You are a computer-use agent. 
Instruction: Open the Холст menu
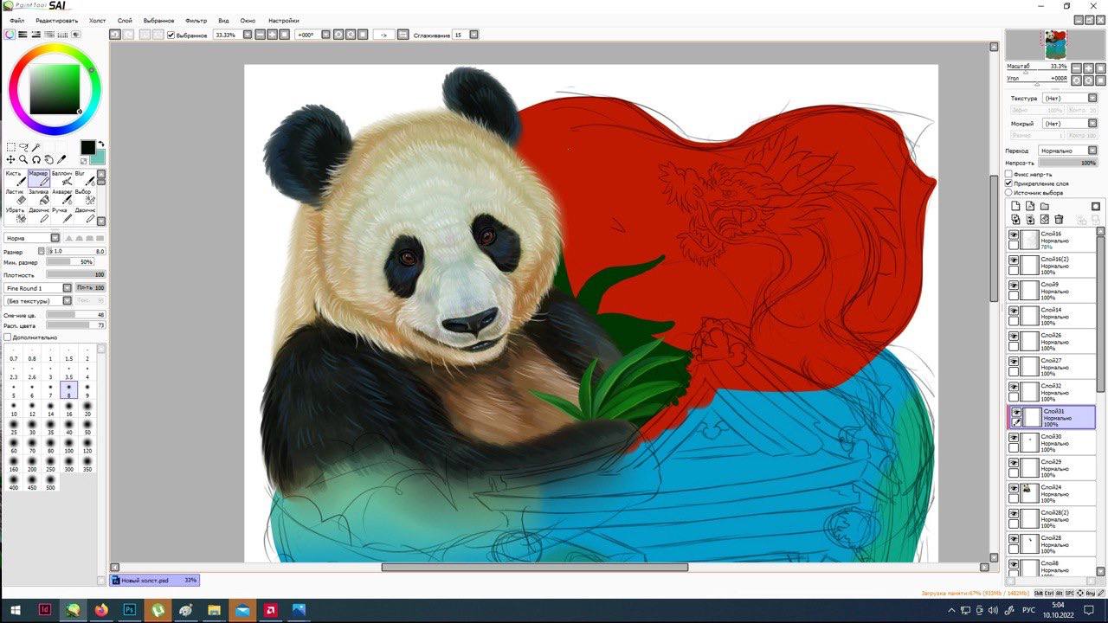pyautogui.click(x=98, y=20)
